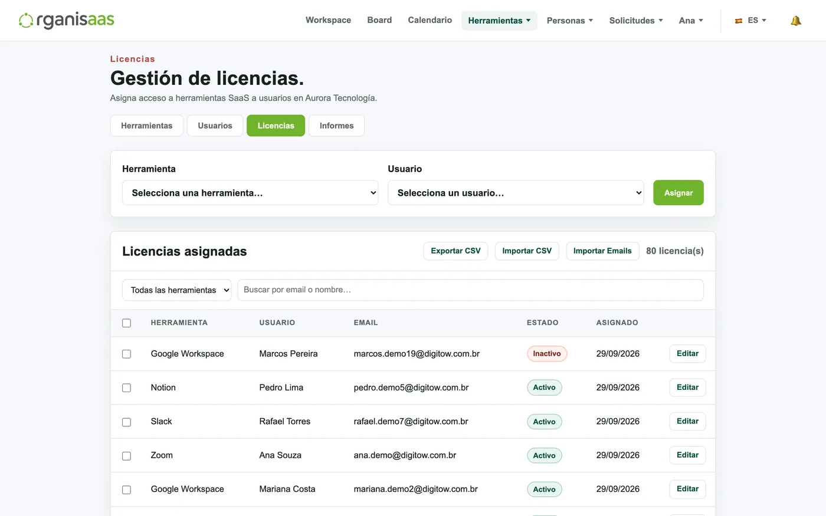Screen dimensions: 826x516
Task: Open 'Selecciona un usuario' combo box
Action: pos(516,193)
